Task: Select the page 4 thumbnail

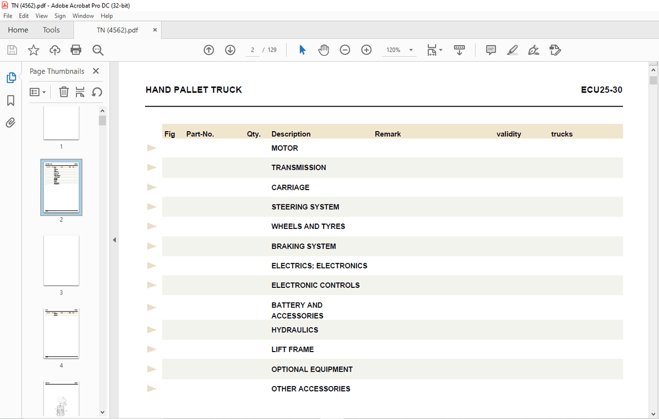Action: coord(61,334)
